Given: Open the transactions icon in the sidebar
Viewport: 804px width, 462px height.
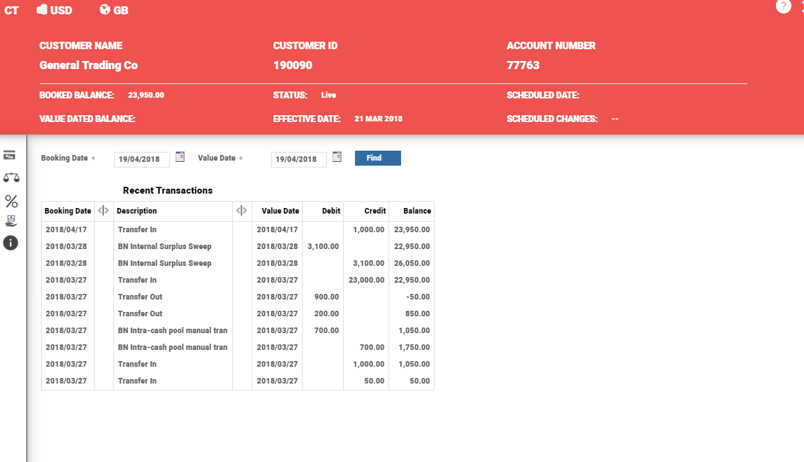Looking at the screenshot, I should point(9,155).
